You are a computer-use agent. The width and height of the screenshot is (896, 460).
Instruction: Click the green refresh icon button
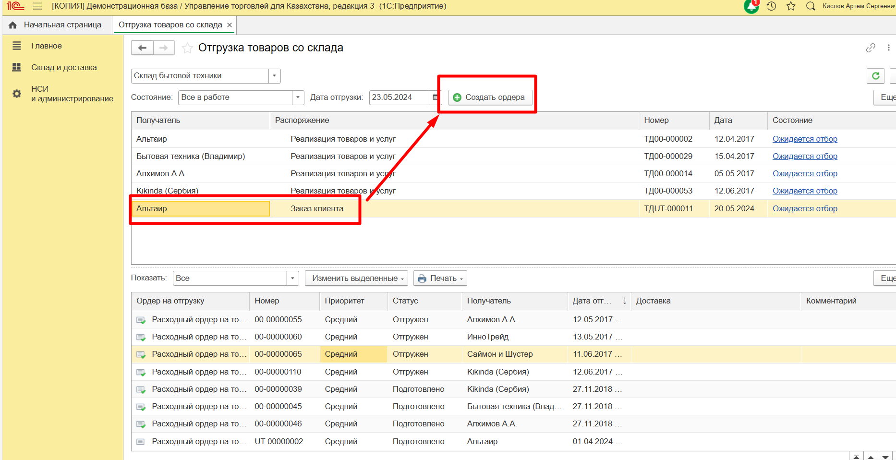pyautogui.click(x=875, y=76)
